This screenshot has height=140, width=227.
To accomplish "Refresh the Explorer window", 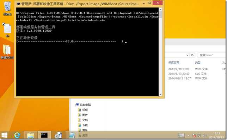I will pyautogui.click(x=192, y=55).
